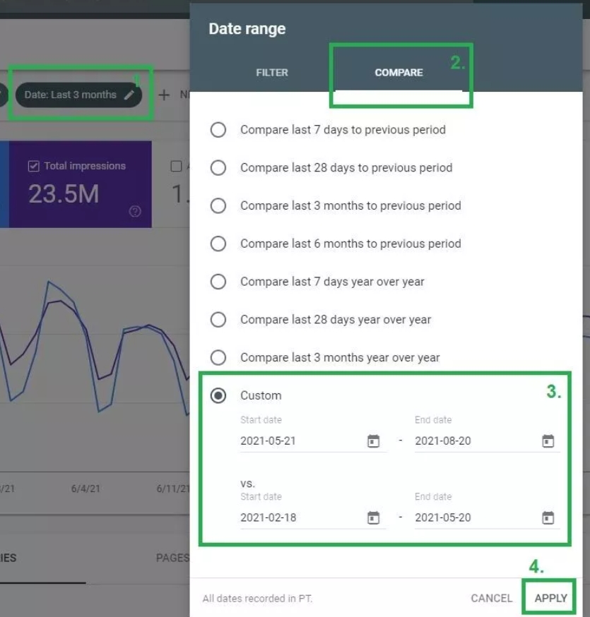This screenshot has height=617, width=590.
Task: Switch to the PAGES tab
Action: 171,557
